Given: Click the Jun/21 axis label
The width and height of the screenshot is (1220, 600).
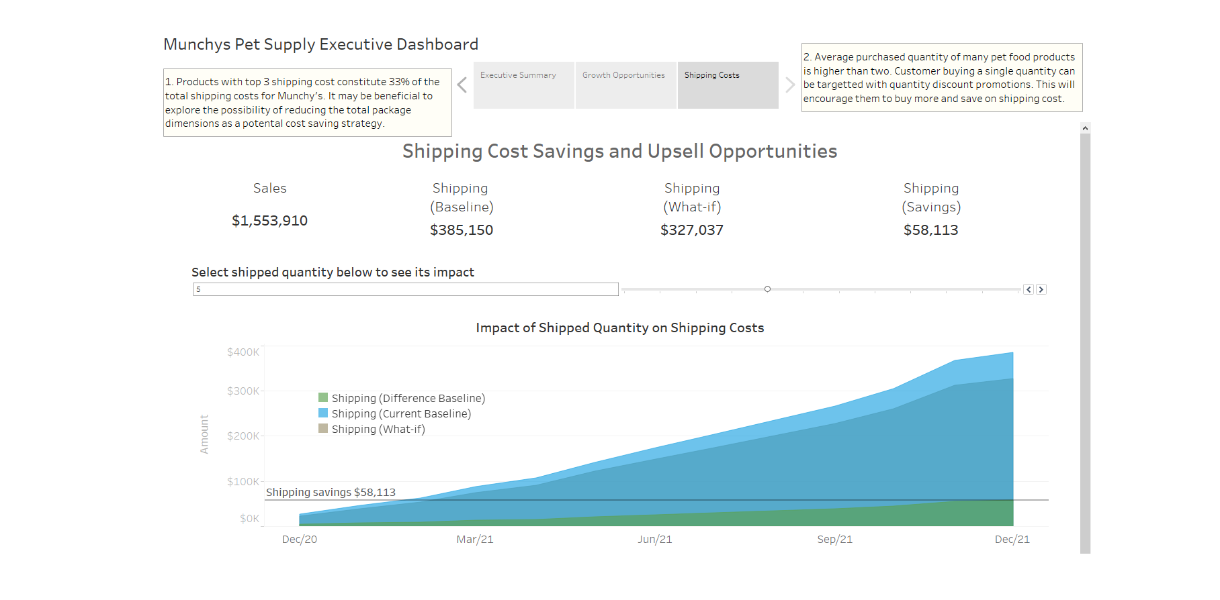Looking at the screenshot, I should pyautogui.click(x=655, y=540).
